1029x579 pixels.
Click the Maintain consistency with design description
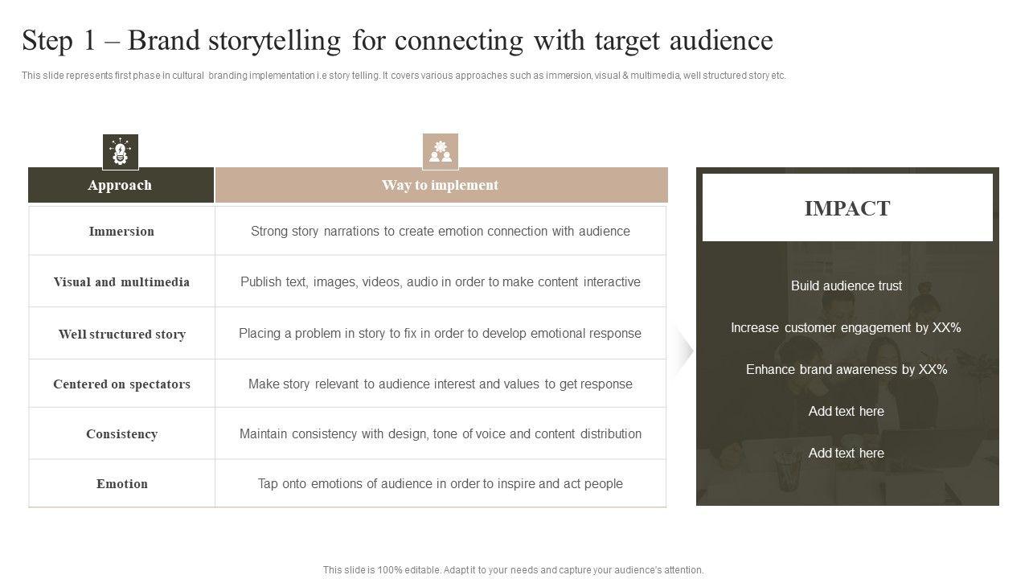point(441,433)
